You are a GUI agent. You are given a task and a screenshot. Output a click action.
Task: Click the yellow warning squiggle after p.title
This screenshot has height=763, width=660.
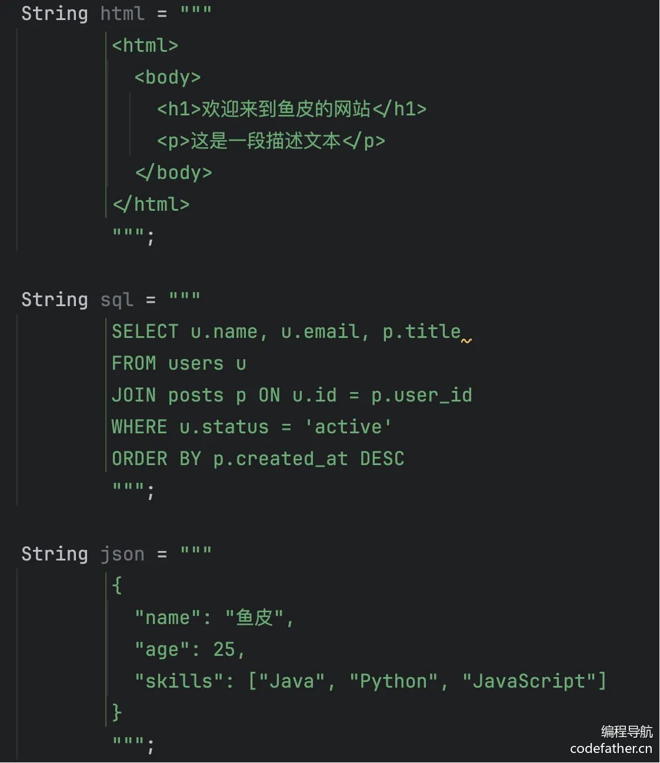point(466,341)
